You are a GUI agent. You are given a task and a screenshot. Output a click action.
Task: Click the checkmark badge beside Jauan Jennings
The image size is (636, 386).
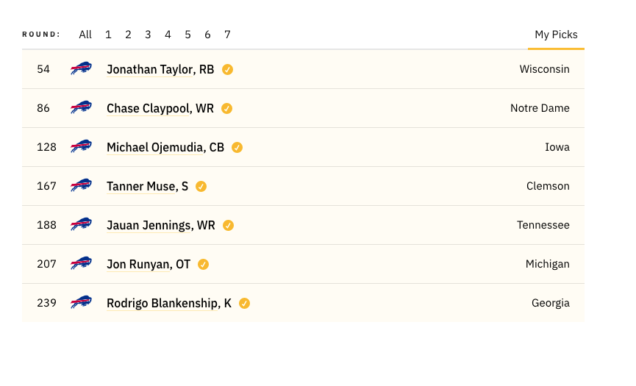pos(229,226)
